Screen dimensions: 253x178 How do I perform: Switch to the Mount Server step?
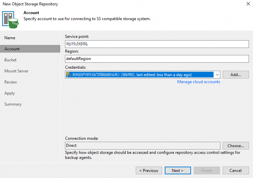[17, 71]
